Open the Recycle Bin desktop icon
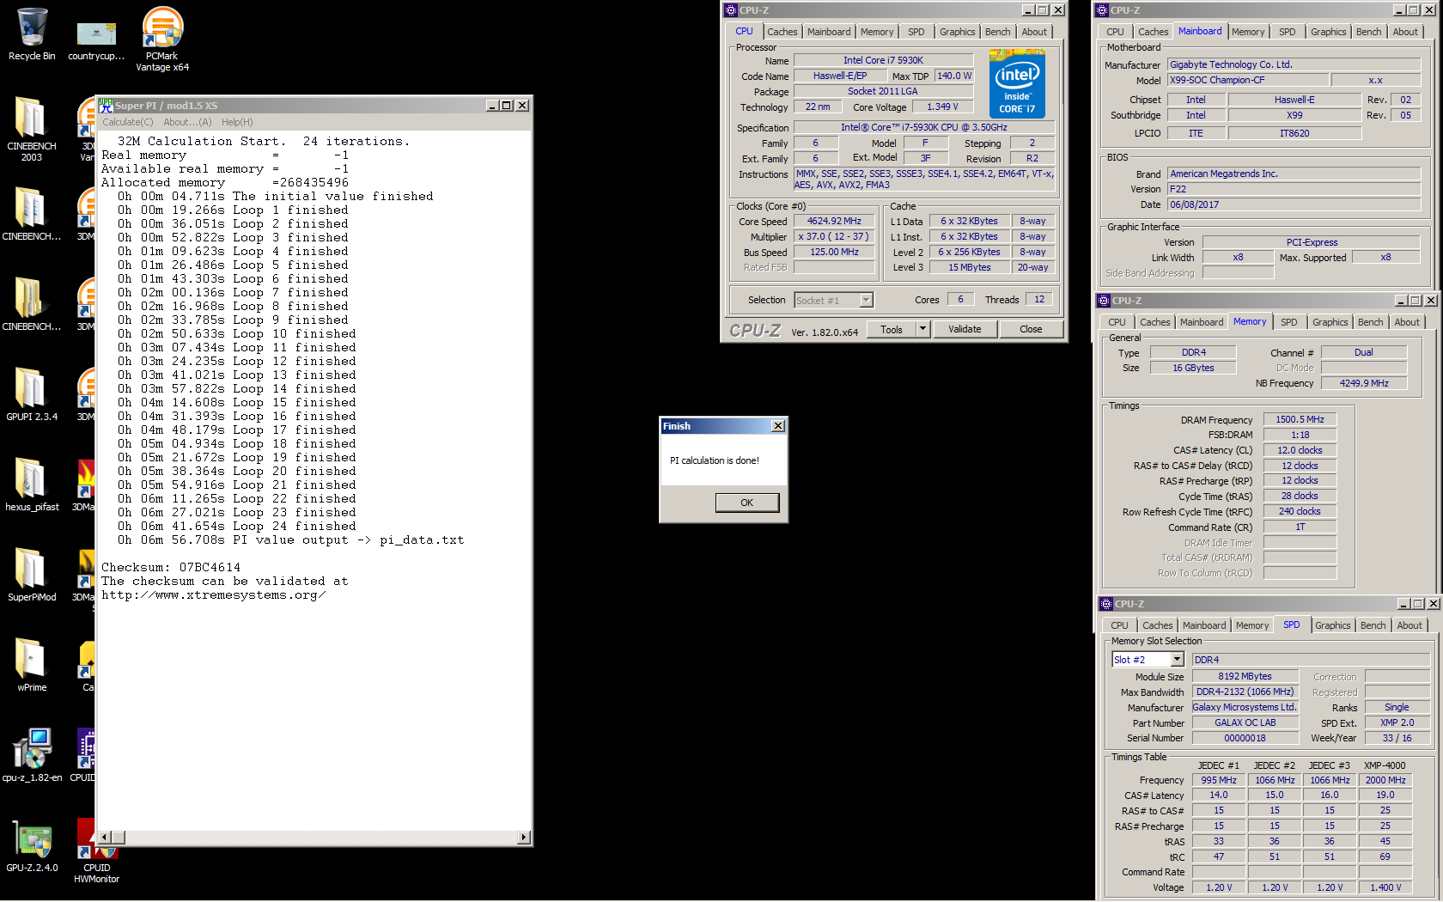 (32, 34)
